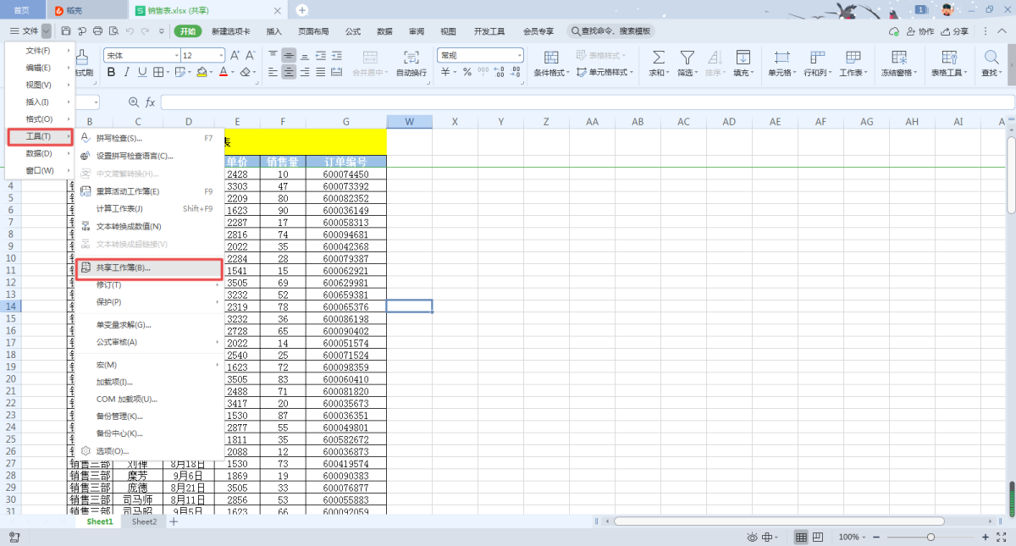Click the insert function fx icon
The image size is (1016, 546).
pyautogui.click(x=151, y=102)
